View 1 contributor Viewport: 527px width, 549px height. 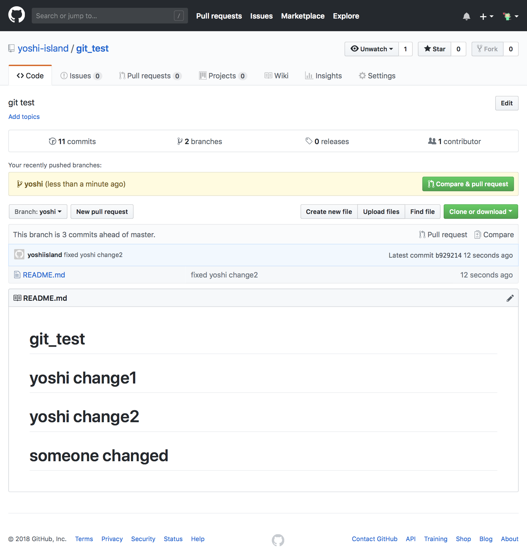pos(454,142)
